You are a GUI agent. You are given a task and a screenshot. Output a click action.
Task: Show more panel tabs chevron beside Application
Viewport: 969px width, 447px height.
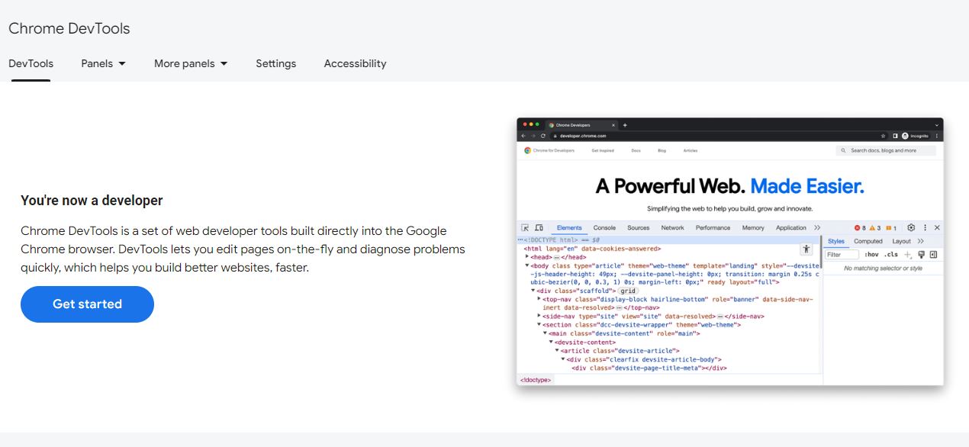pyautogui.click(x=817, y=227)
